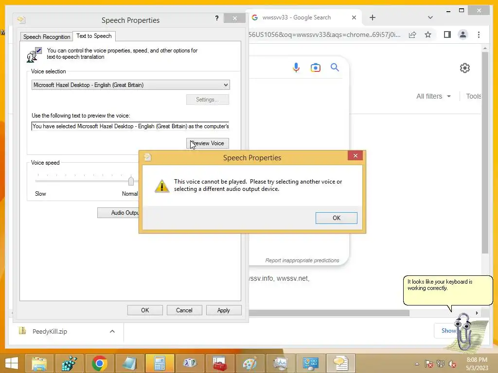
Task: Open Google quick settings gear
Action: [464, 68]
